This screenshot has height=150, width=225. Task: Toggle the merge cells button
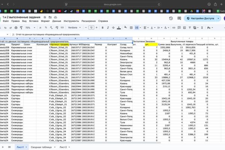coord(136,27)
